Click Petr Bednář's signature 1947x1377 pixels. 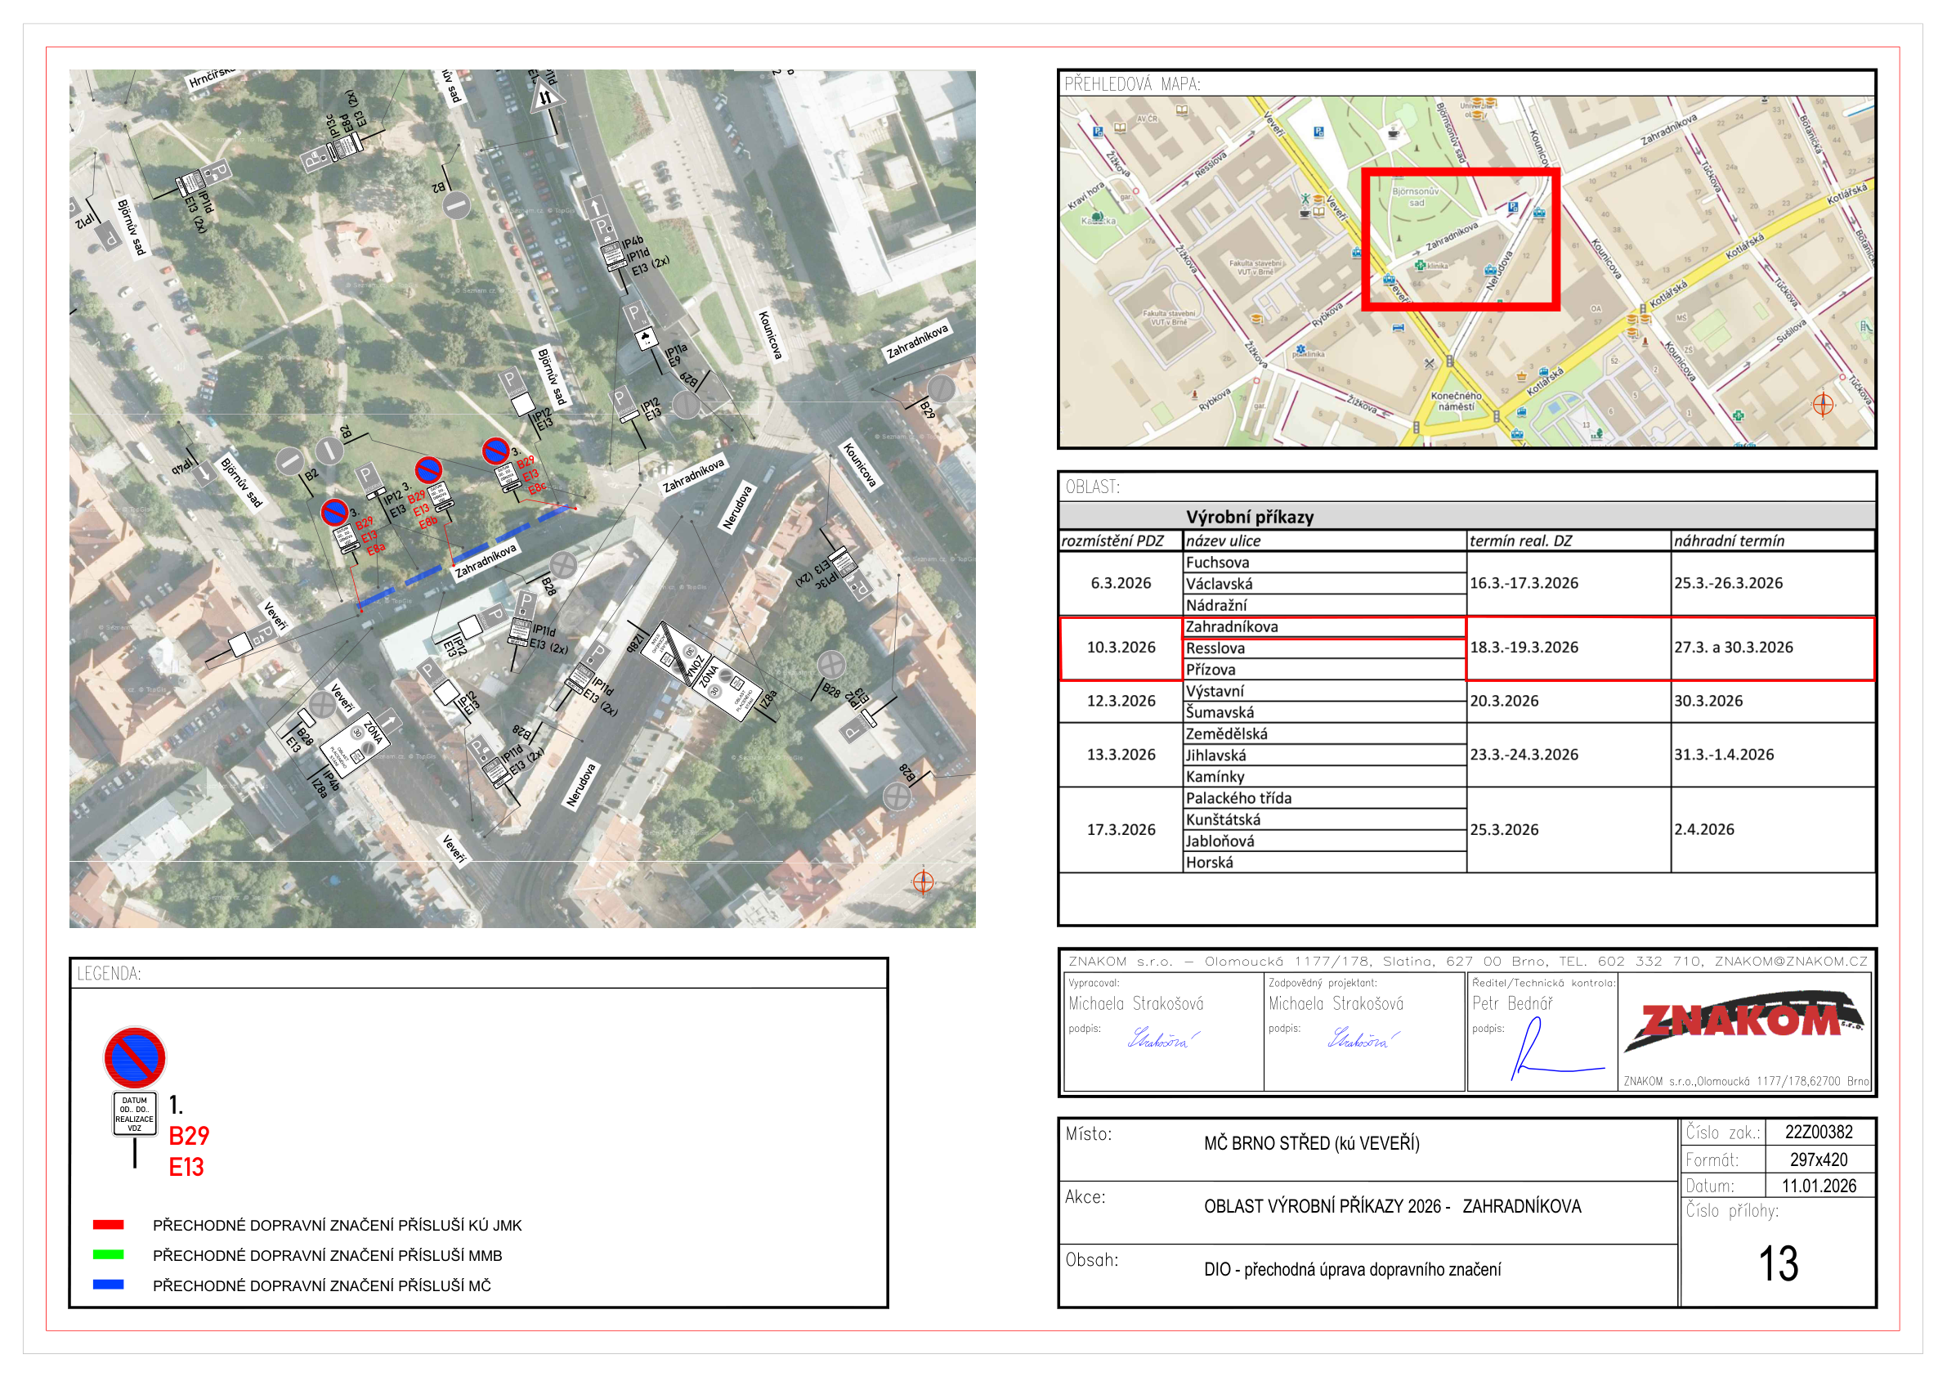pyautogui.click(x=1556, y=1048)
